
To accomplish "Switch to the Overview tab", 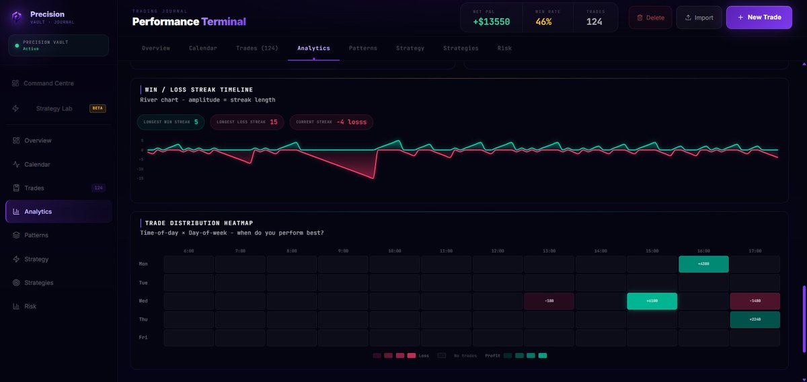I will point(156,48).
